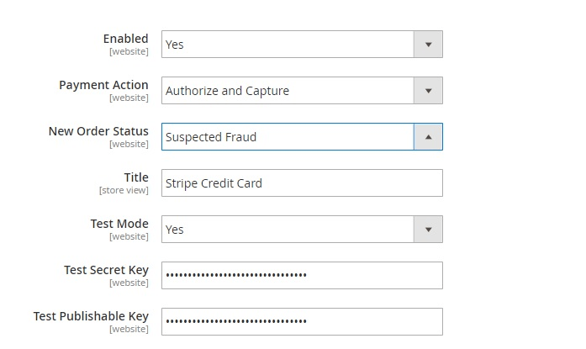Screen dimensions: 586x349
Task: Click the Test Secret Key label
Action: [x=106, y=270]
